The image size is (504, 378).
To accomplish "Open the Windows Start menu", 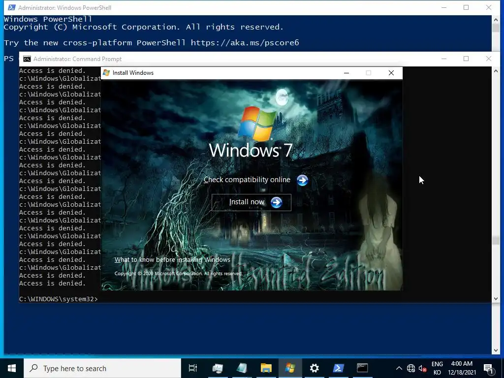I will click(12, 368).
